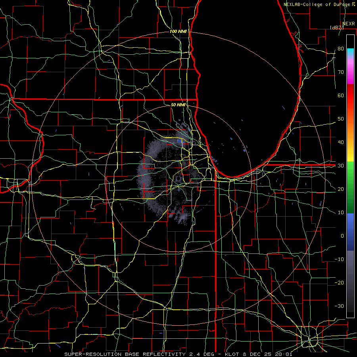Click the 8 DEC 25 date text
Image resolution: width=357 pixels, height=357 pixels.
click(x=257, y=354)
